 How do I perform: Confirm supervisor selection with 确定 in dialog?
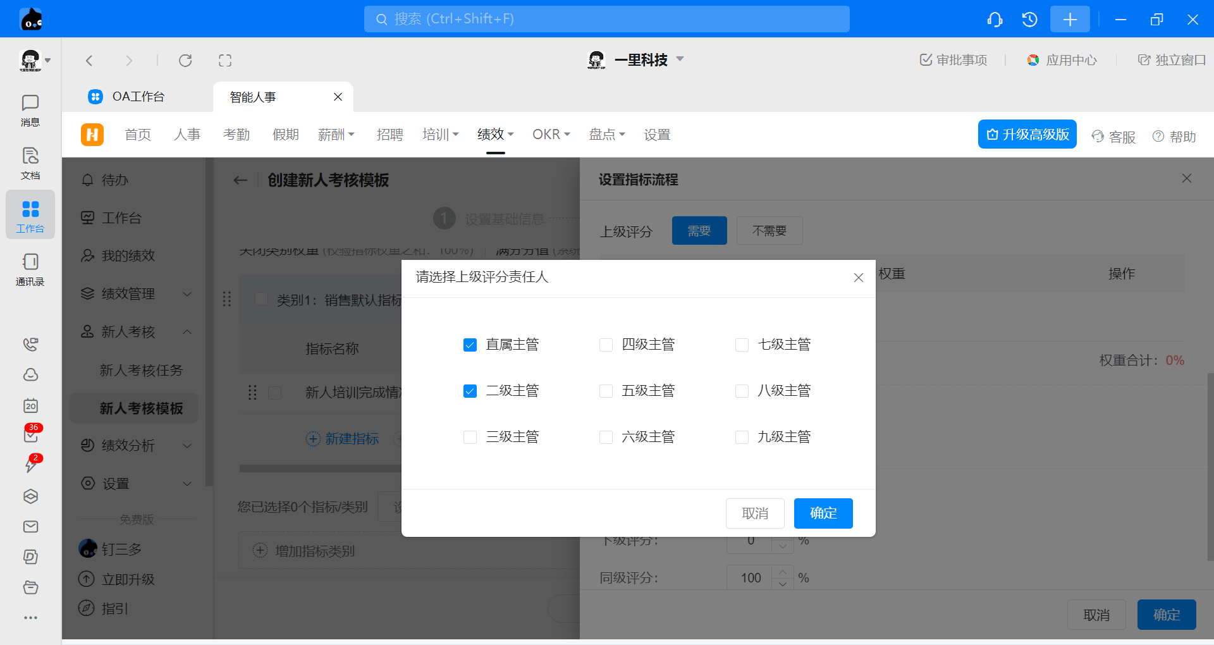823,513
